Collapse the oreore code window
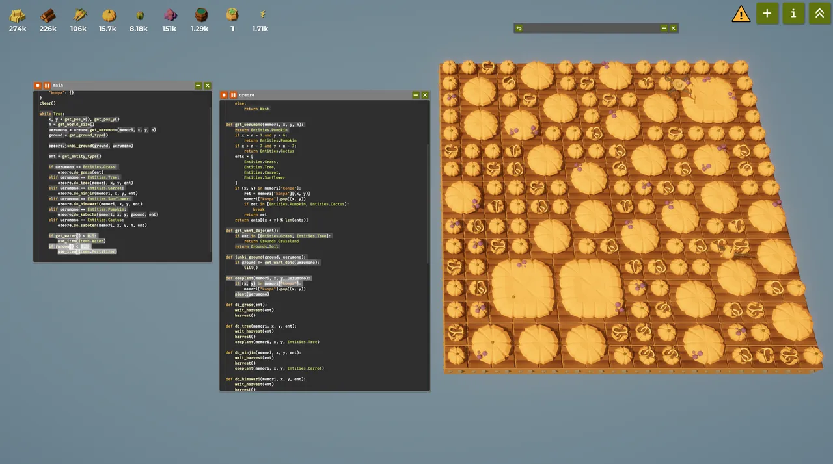 [x=415, y=95]
